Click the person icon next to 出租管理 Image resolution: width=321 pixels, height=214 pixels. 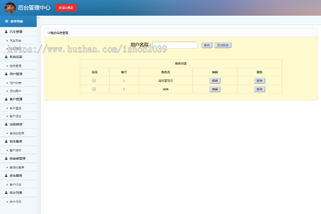click(x=6, y=124)
